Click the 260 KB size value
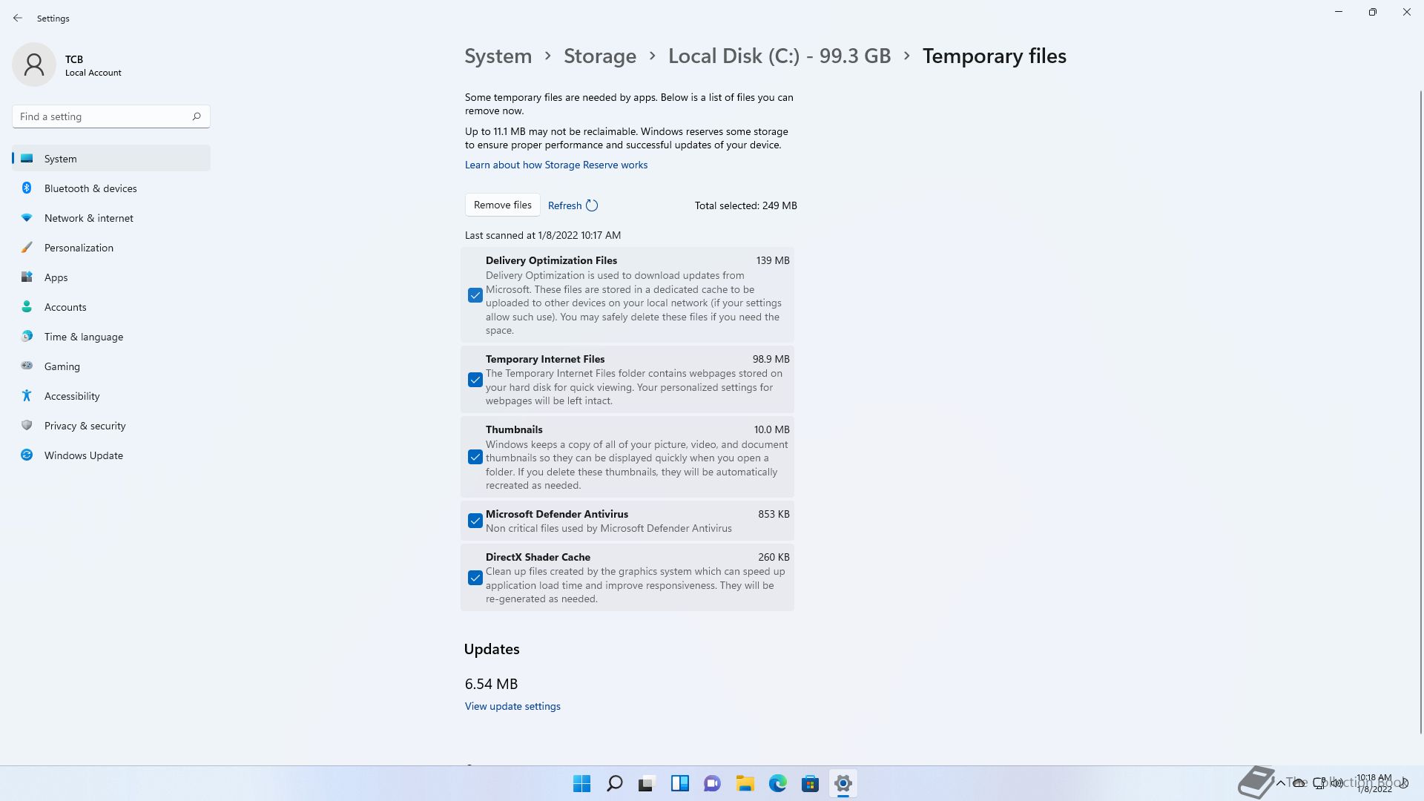The height and width of the screenshot is (801, 1424). (x=774, y=557)
